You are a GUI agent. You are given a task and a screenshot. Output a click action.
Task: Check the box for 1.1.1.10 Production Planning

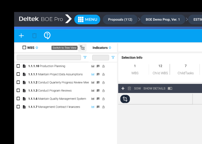pos(18,66)
